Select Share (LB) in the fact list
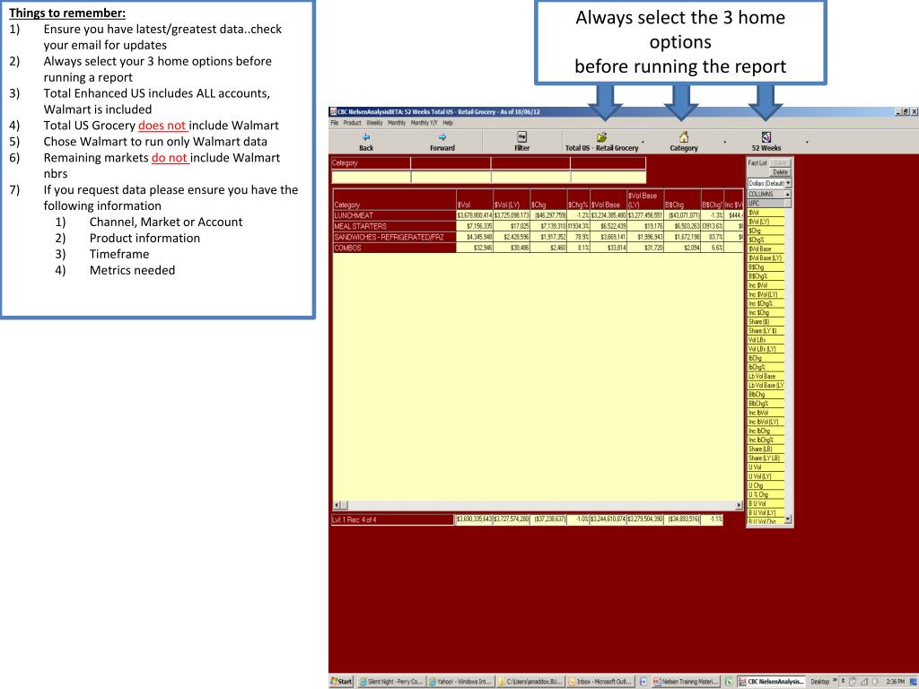This screenshot has height=689, width=919. [x=766, y=449]
